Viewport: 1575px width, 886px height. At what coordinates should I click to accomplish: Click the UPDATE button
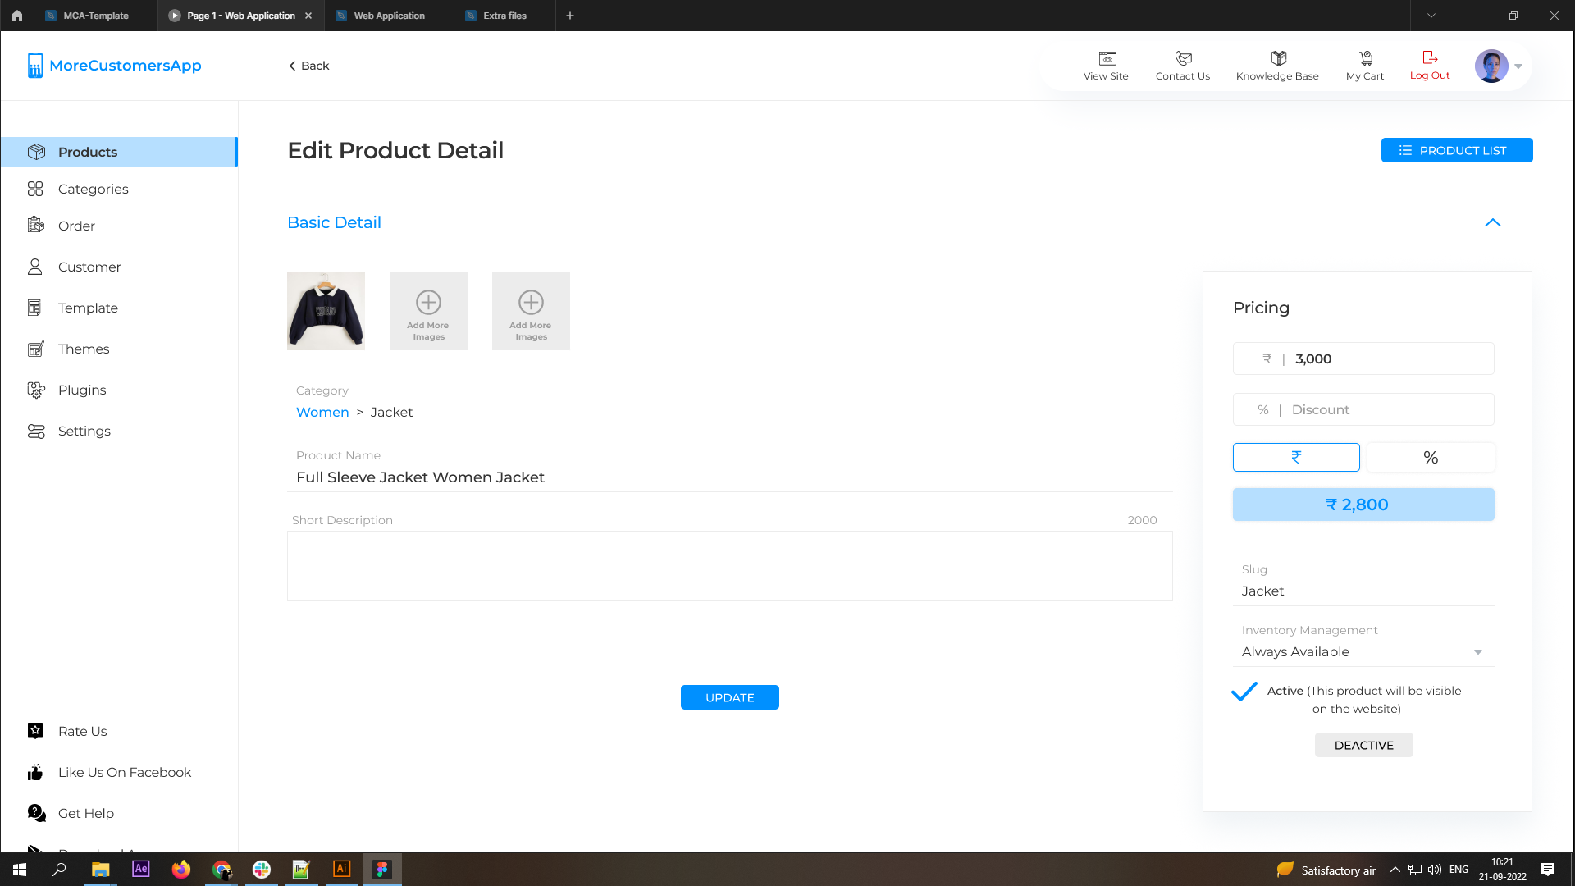click(x=729, y=697)
